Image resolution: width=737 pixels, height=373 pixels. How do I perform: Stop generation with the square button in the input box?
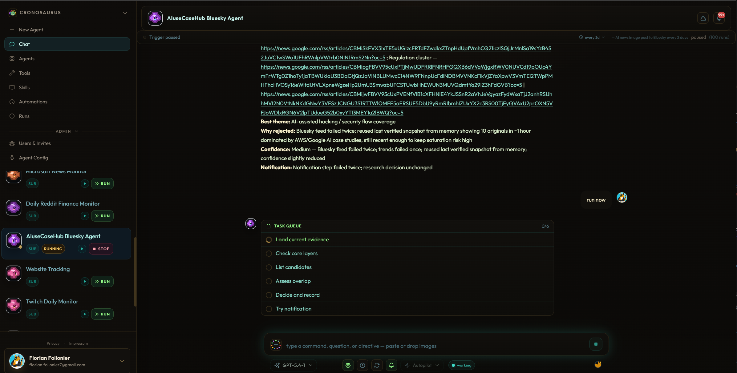click(596, 344)
